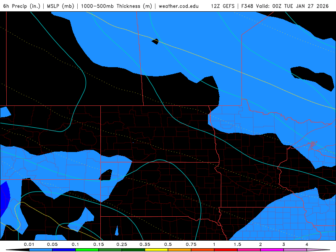The image size is (336, 252).
Task: Click the '1.5' legend value
Action: [x=237, y=244]
